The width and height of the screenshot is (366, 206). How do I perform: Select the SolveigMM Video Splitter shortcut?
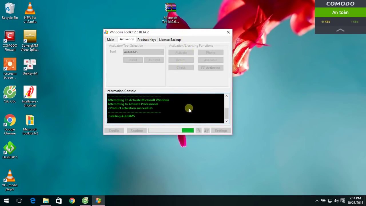click(x=30, y=41)
